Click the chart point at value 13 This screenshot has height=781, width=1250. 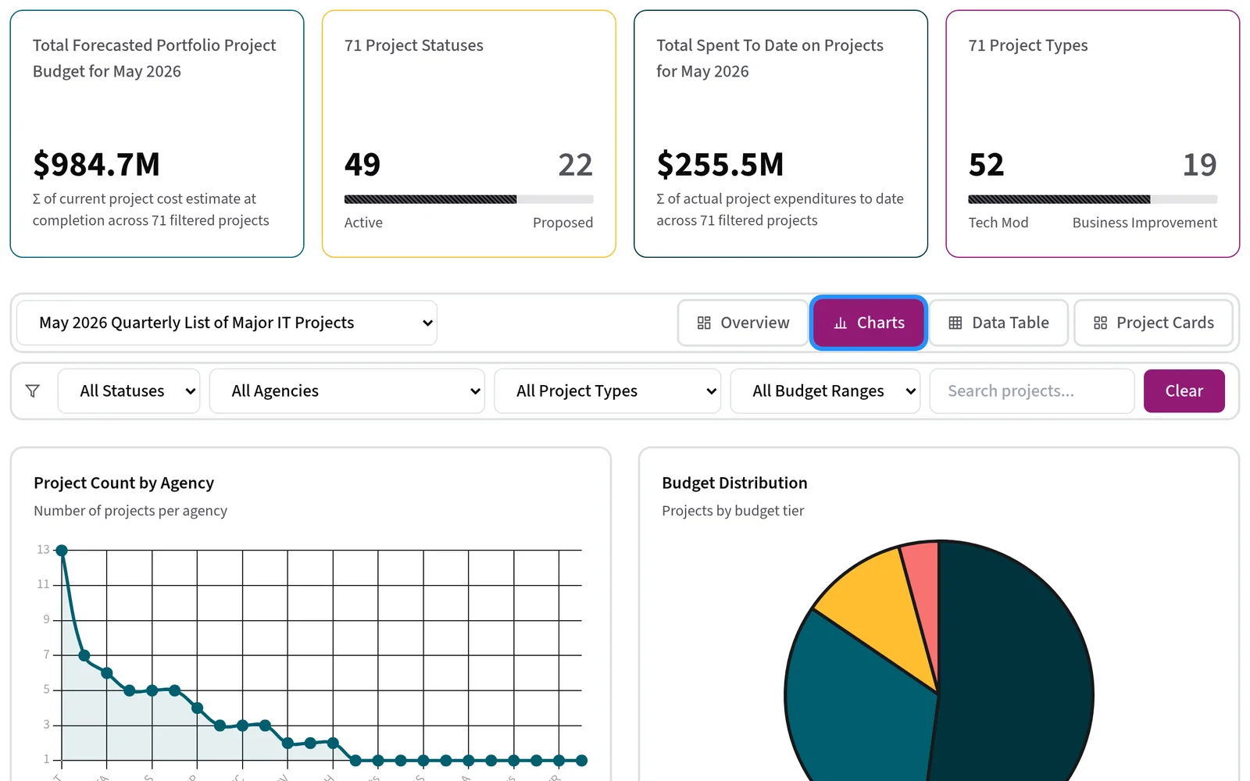[62, 551]
